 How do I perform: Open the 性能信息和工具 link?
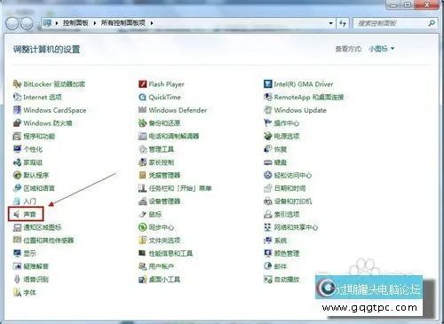[x=170, y=253]
